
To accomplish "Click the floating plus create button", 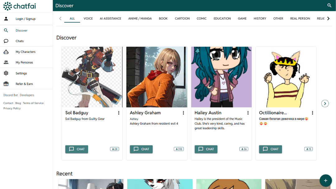I will [x=325, y=180].
